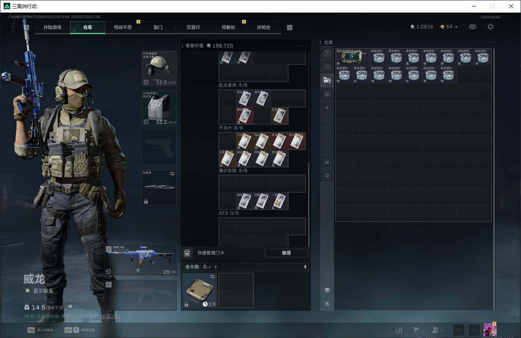Toggle the 显示装备 checkbox

(x=28, y=290)
